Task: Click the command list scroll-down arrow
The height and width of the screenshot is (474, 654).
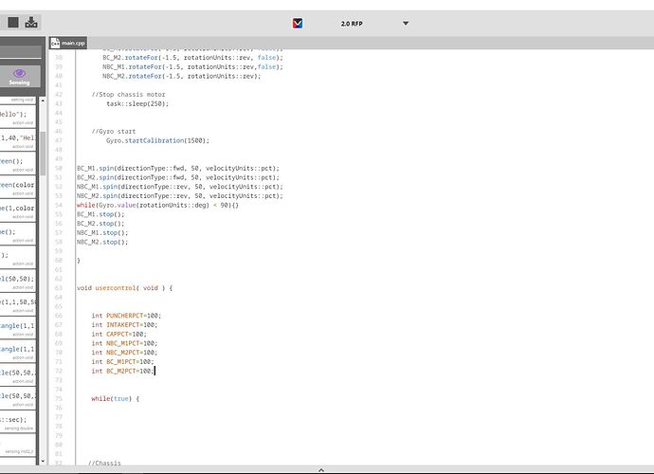Action: click(43, 461)
